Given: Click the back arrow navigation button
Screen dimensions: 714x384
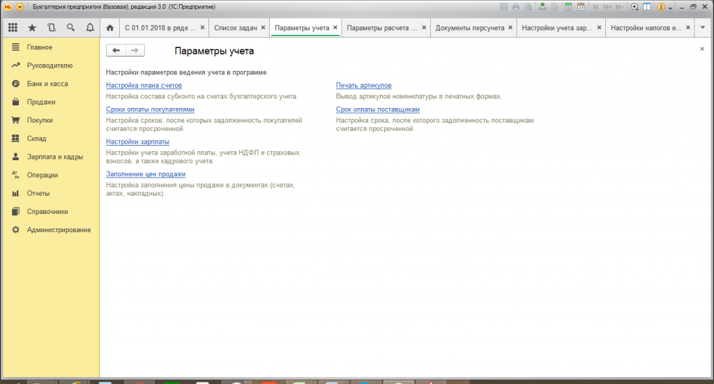Looking at the screenshot, I should [116, 50].
